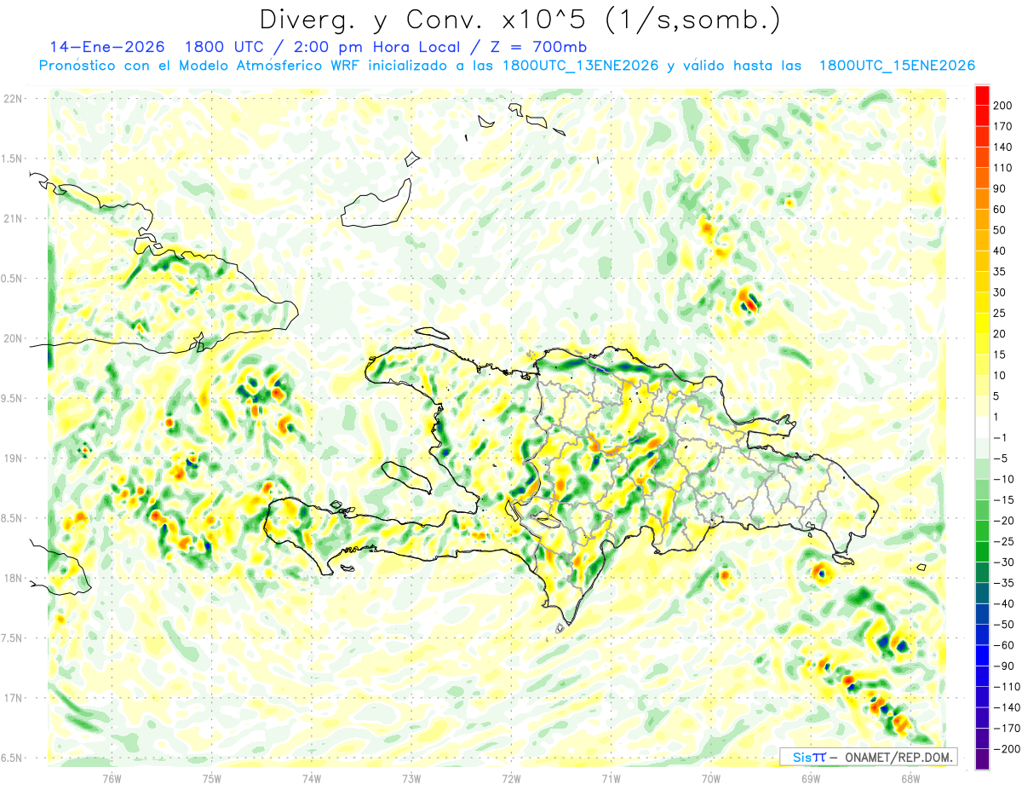
Task: Click the '74W' longitude label
Action: [x=312, y=777]
